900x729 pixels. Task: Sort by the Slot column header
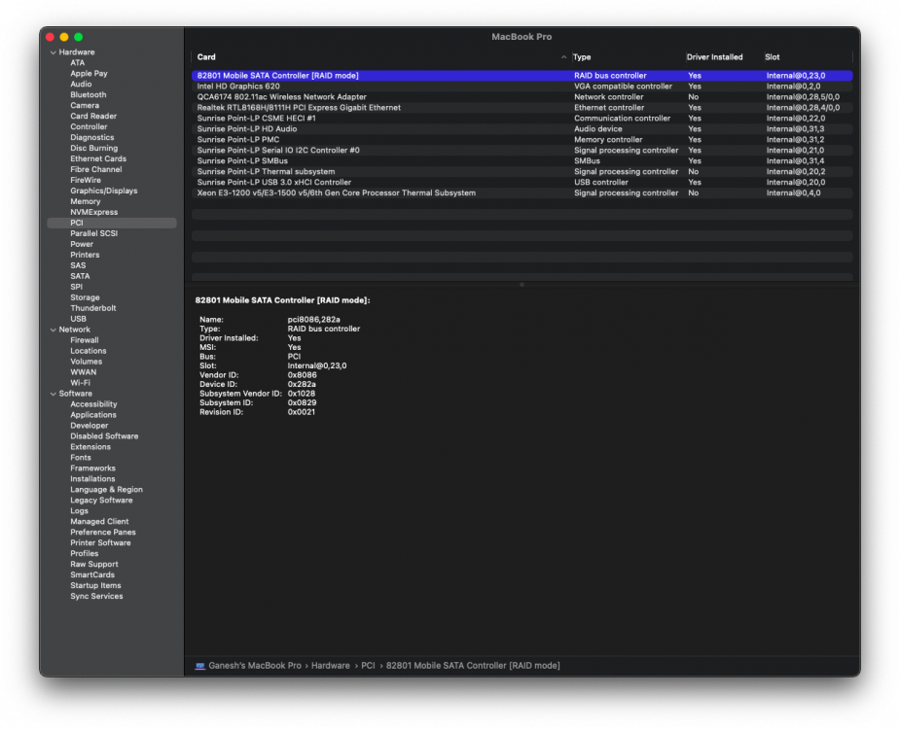pyautogui.click(x=772, y=57)
